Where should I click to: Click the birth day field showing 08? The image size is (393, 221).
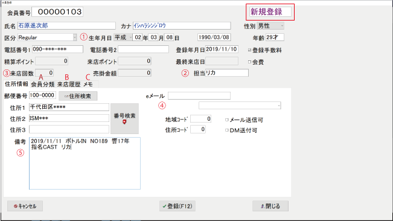coord(169,37)
